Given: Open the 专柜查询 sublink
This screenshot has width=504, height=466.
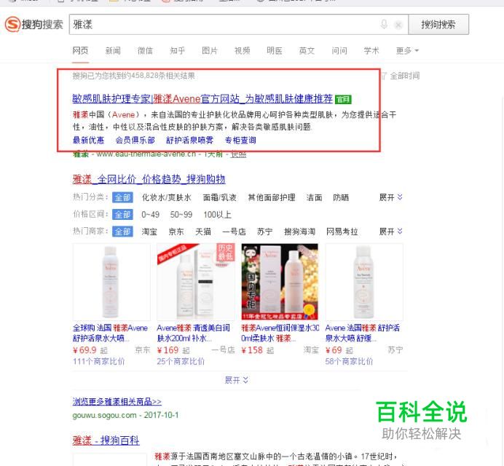Looking at the screenshot, I should [x=240, y=140].
